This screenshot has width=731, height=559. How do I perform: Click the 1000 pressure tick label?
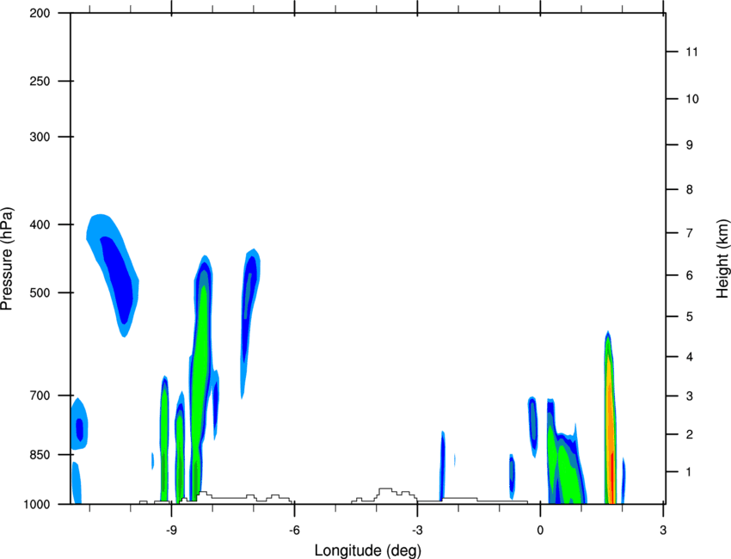[x=36, y=504]
